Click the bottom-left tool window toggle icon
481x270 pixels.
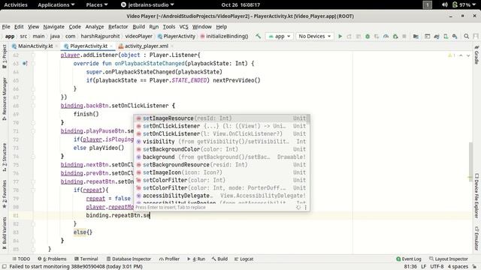[5, 267]
